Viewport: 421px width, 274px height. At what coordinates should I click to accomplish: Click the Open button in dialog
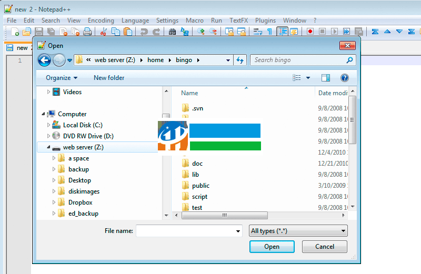point(272,246)
